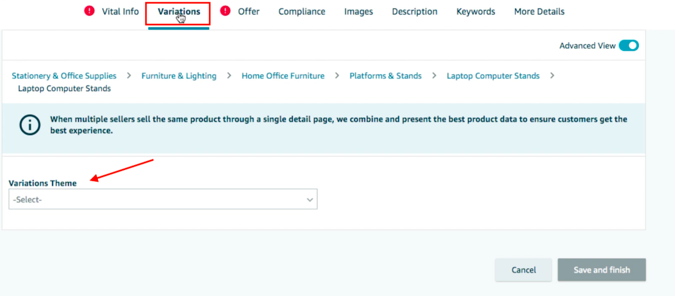Screen dimensions: 675x296
Task: Click the info circle icon in banner
Action: 30,125
